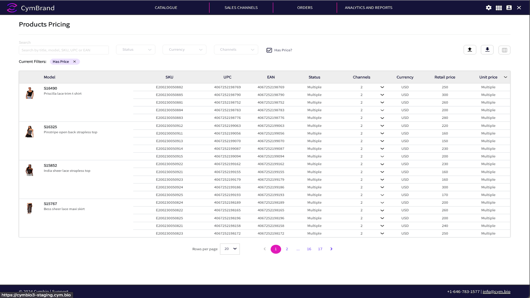Click the Model column header
Viewport: 530px width, 298px height.
tap(50, 77)
